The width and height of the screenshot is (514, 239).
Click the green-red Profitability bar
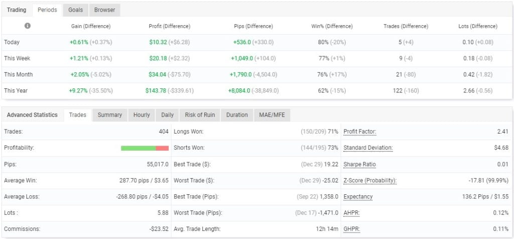click(145, 148)
